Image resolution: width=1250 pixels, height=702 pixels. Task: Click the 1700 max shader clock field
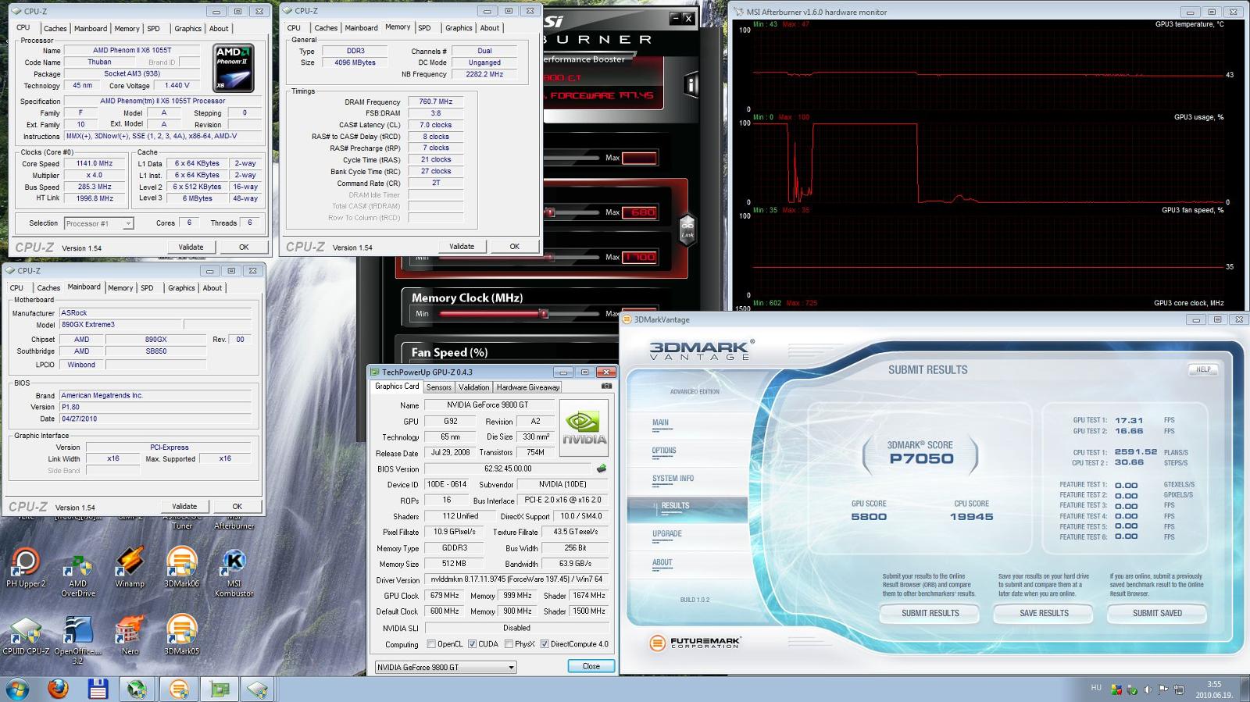click(639, 257)
